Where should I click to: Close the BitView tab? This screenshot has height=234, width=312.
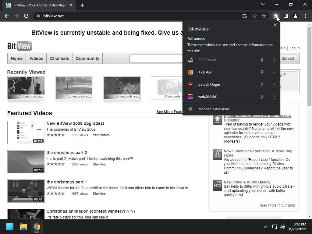point(71,5)
